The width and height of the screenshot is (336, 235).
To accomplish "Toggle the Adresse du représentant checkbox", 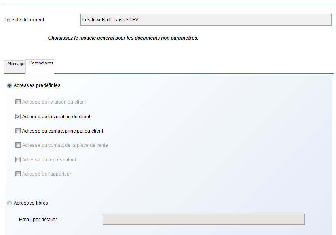I will pos(18,160).
